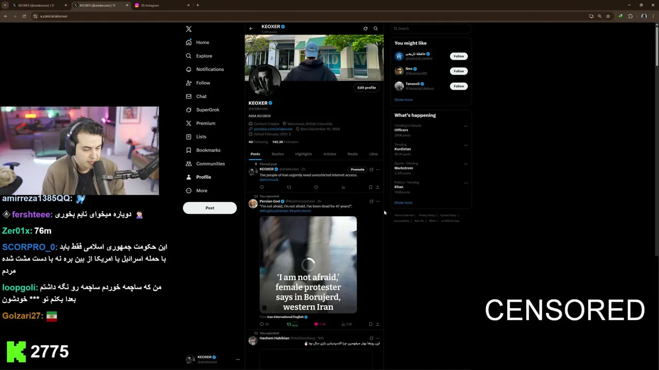Screen dimensions: 659x370
Task: Follow the Tanasoli account
Action: coord(459,86)
